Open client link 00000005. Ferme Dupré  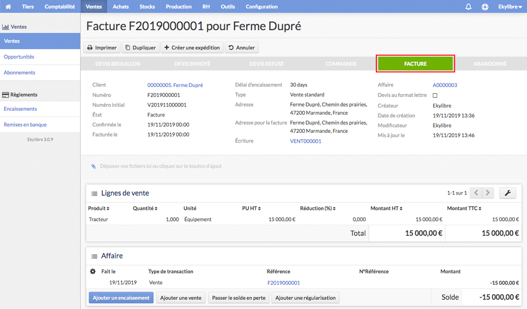click(175, 85)
